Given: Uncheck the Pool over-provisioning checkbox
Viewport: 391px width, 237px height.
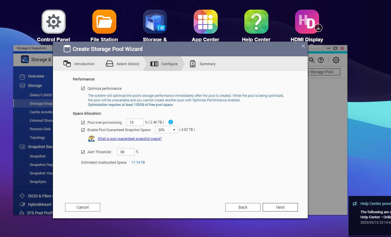Looking at the screenshot, I should [83, 123].
